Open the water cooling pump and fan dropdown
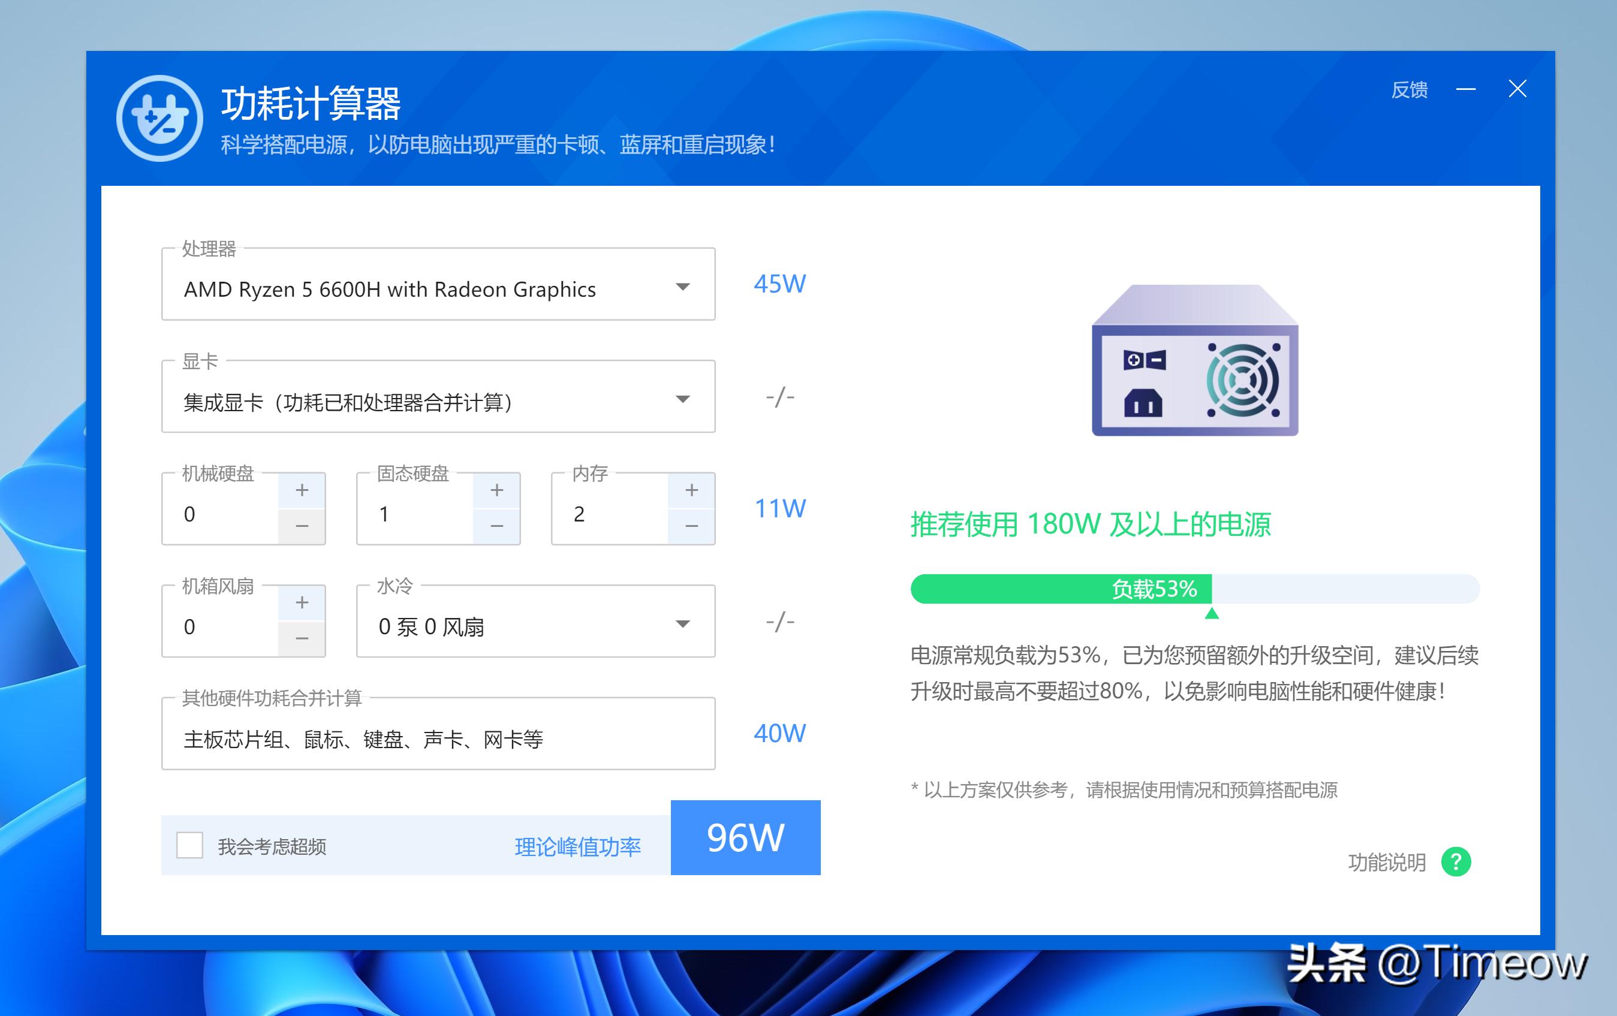This screenshot has width=1617, height=1016. click(x=682, y=625)
